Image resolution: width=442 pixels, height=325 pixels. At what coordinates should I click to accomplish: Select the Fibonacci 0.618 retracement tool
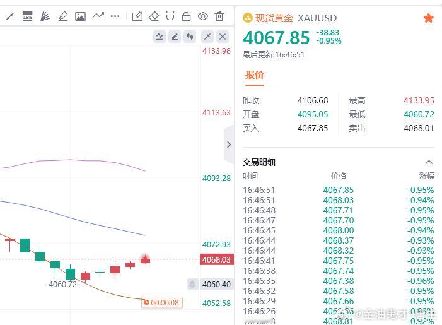click(27, 16)
